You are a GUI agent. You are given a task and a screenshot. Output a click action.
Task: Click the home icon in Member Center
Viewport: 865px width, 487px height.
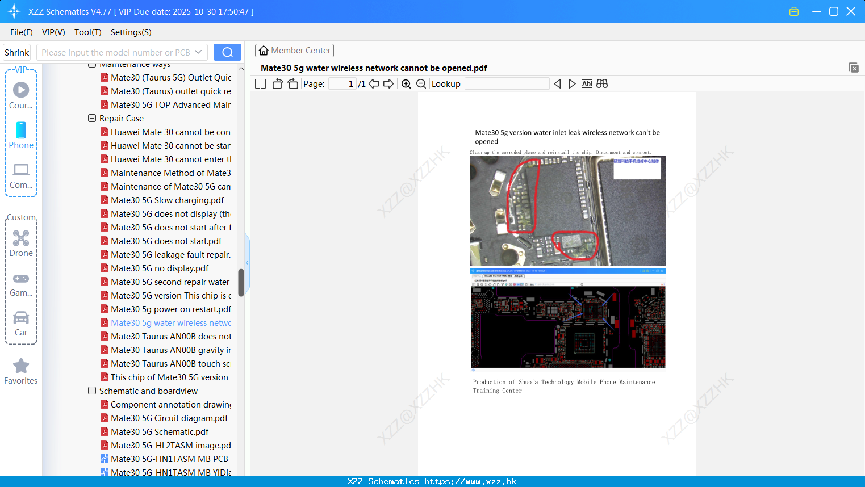(264, 51)
